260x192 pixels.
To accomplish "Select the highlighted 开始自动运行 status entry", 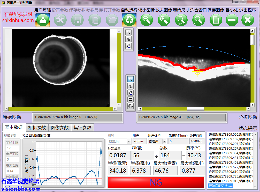I will (220, 186).
